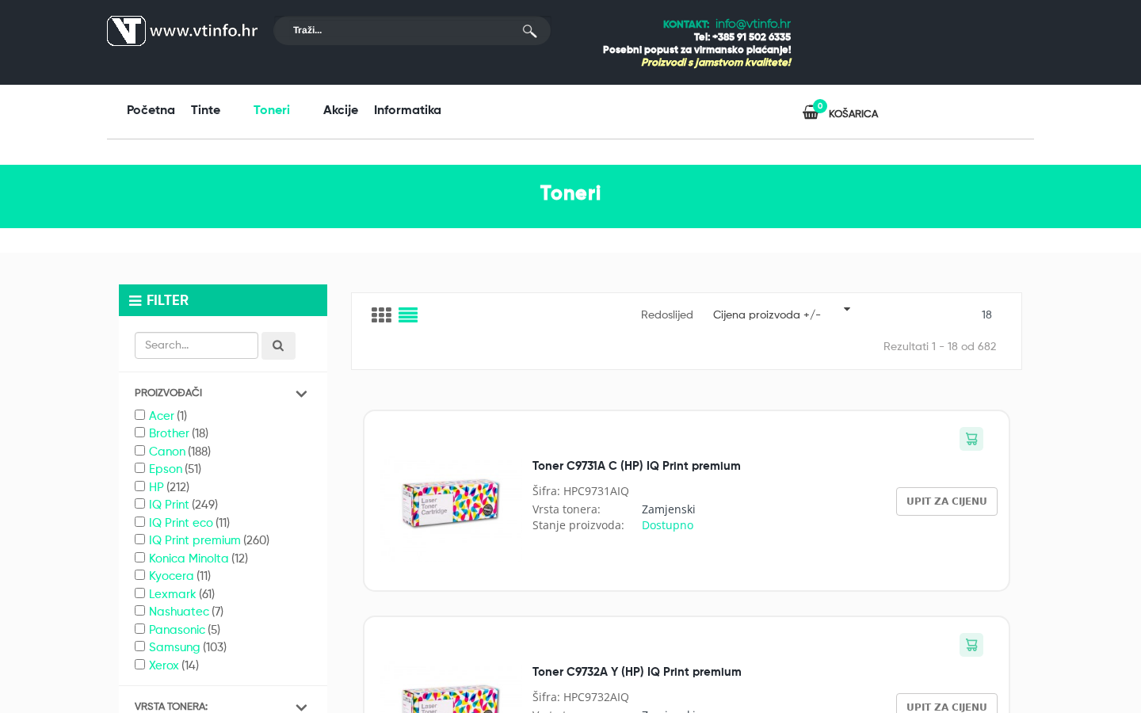Mark the Samsung checkbox
1141x713 pixels.
[139, 646]
